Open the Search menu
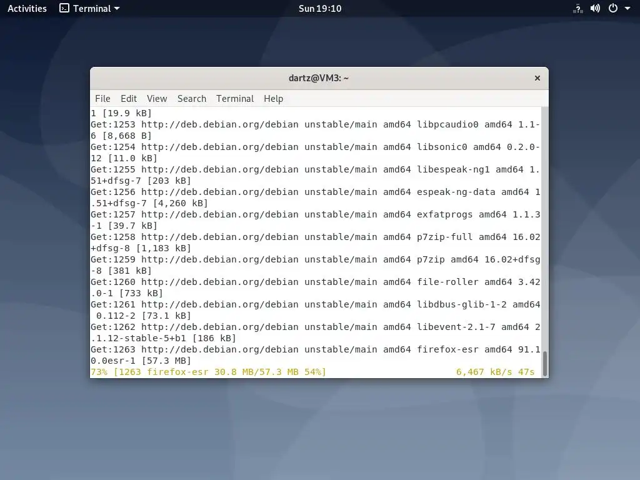Screen dimensions: 640x480 click(192, 99)
